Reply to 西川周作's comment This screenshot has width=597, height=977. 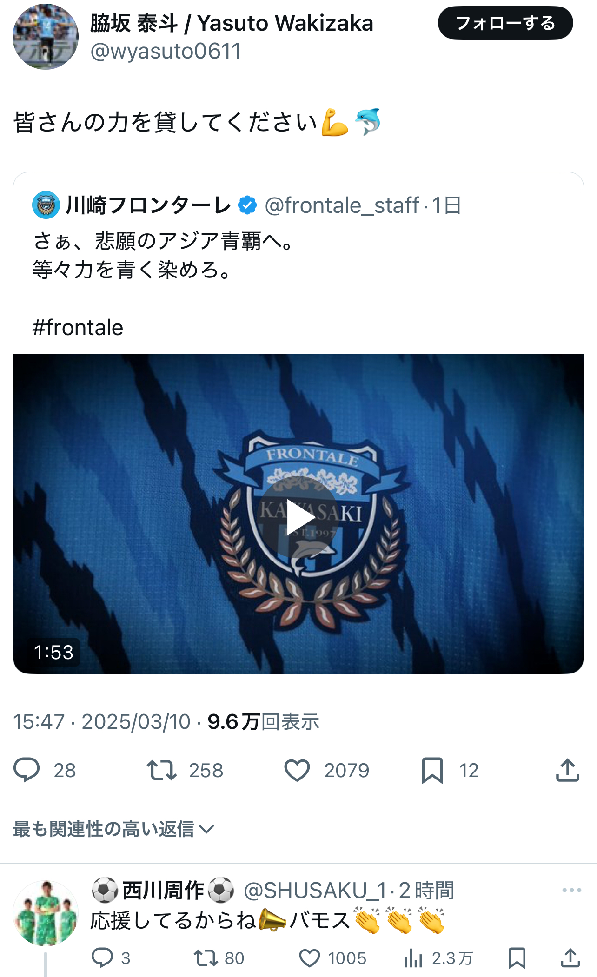pos(102,957)
